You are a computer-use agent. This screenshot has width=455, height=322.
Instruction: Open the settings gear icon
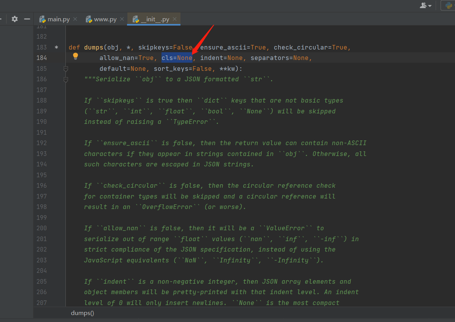tap(15, 19)
